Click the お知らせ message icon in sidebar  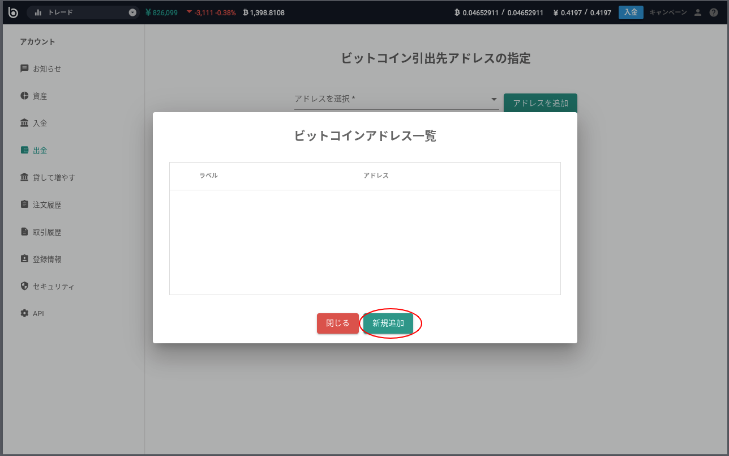coord(24,69)
